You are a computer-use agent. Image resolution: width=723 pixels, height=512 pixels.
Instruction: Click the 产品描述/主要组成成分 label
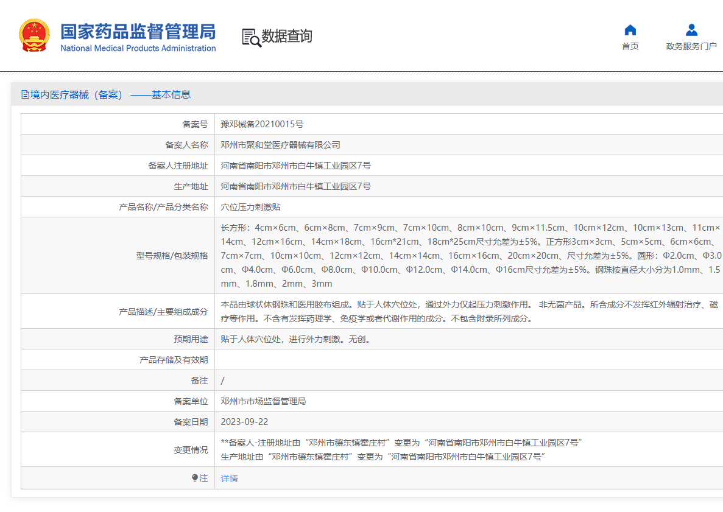(163, 312)
